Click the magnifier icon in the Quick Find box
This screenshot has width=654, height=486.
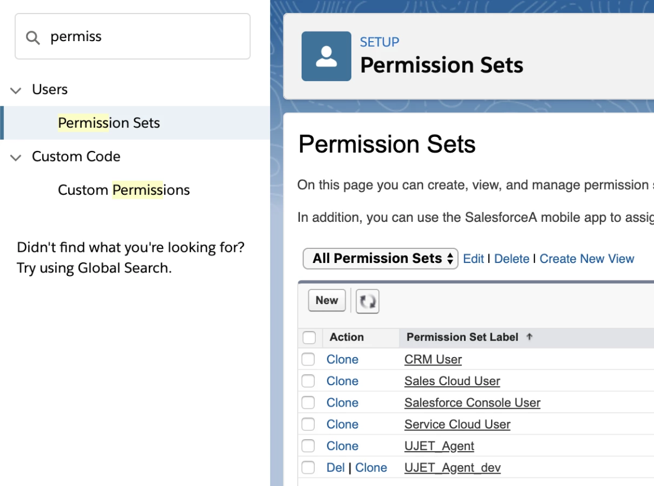tap(32, 36)
